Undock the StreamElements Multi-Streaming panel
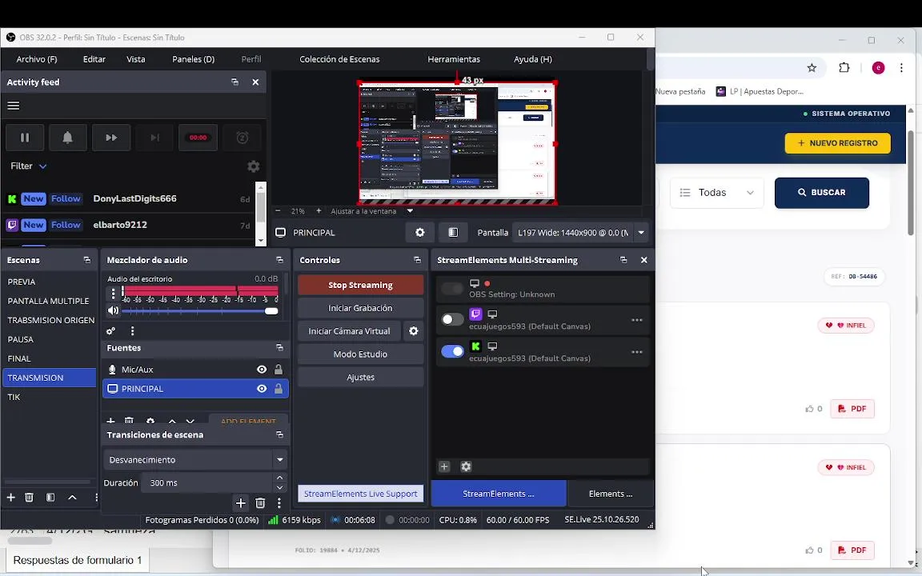This screenshot has height=576, width=922. 623,260
